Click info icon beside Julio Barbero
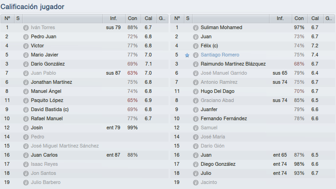Image resolution: width=336 pixels, height=189 pixels. (x=26, y=183)
